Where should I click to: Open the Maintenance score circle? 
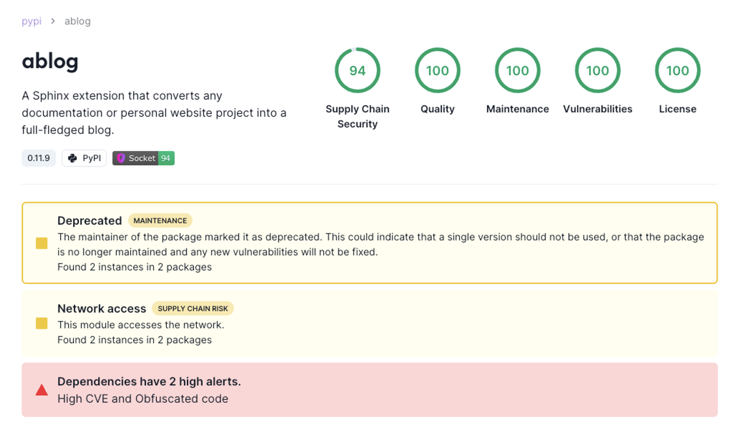[x=518, y=70]
